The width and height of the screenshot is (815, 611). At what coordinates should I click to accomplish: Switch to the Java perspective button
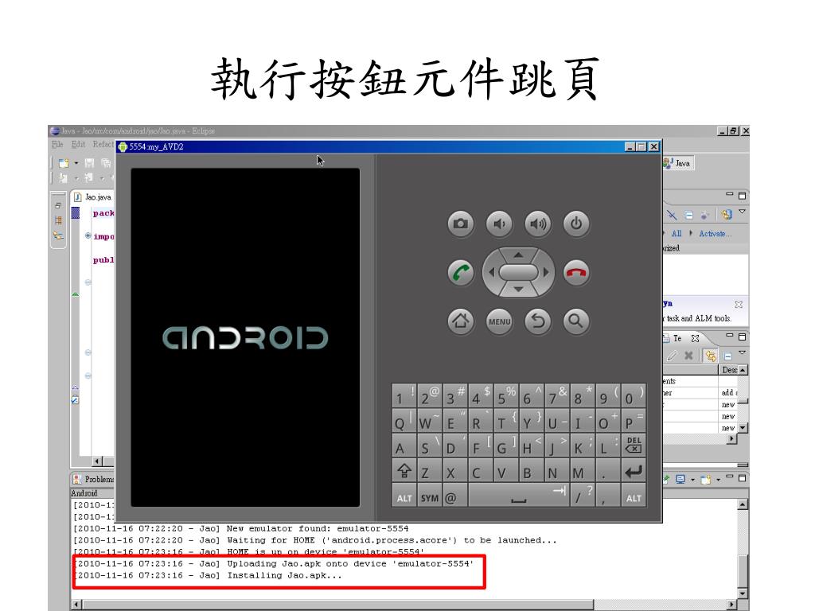coord(678,163)
